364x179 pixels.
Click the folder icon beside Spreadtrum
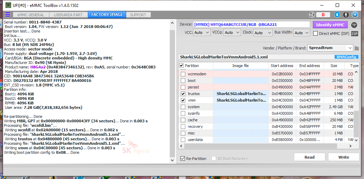tap(357, 48)
